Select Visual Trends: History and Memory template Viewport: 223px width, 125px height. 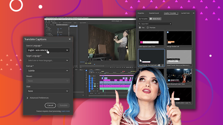tap(179, 58)
